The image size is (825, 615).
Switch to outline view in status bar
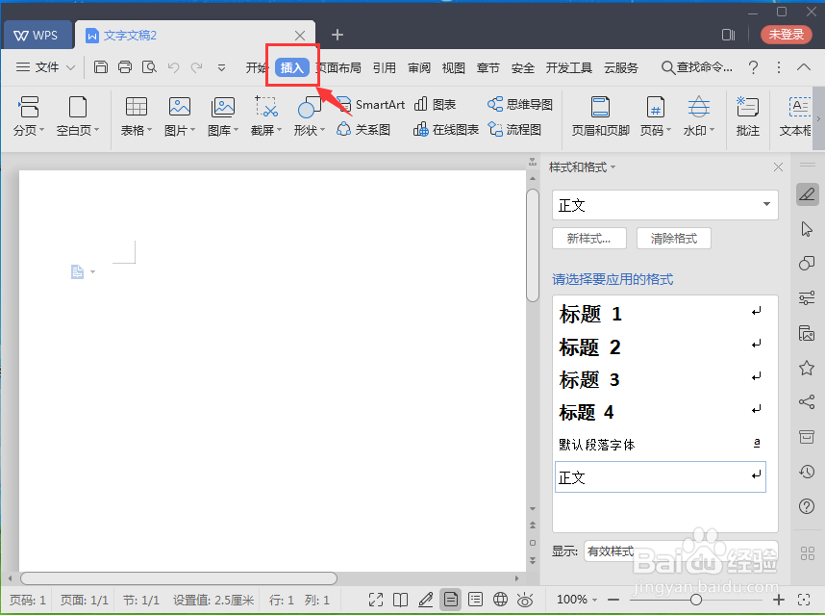tap(476, 600)
